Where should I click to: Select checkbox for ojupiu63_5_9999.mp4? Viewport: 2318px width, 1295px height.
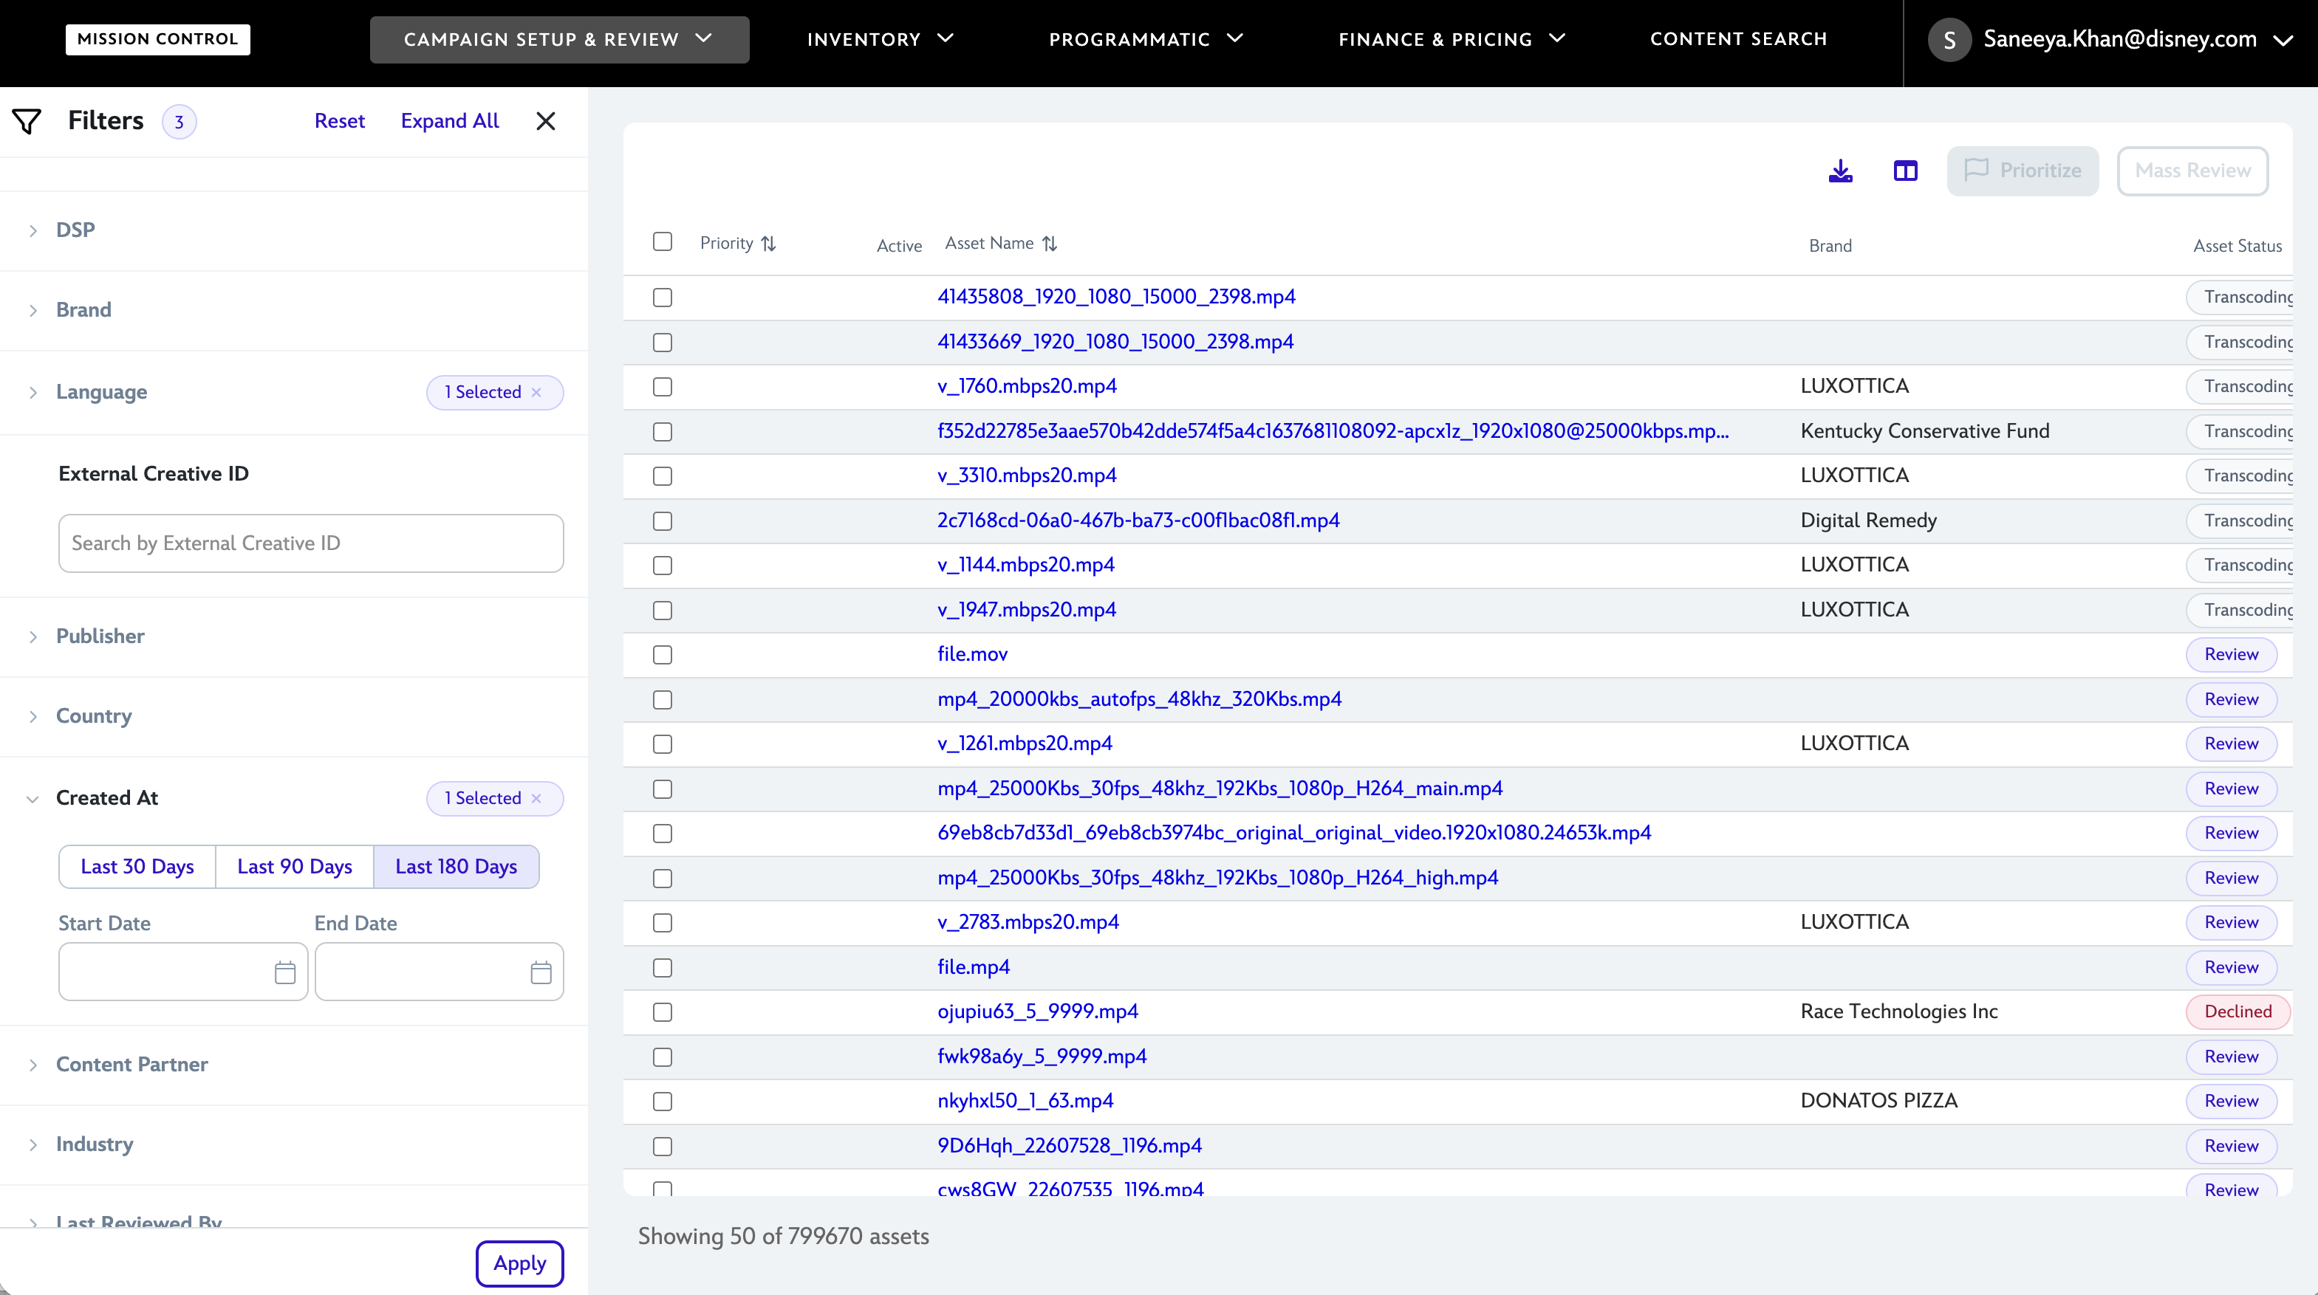click(x=663, y=1013)
